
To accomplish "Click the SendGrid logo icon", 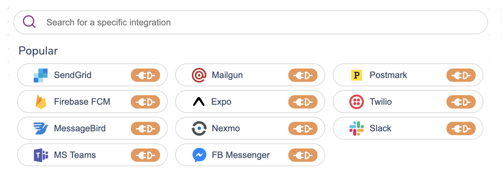I will point(41,75).
